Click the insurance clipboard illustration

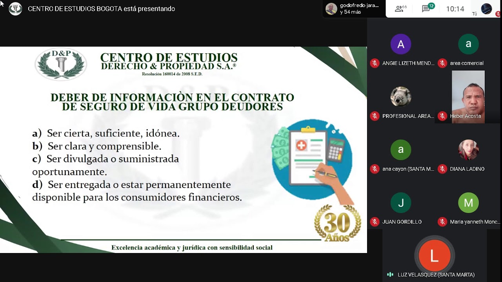[313, 161]
